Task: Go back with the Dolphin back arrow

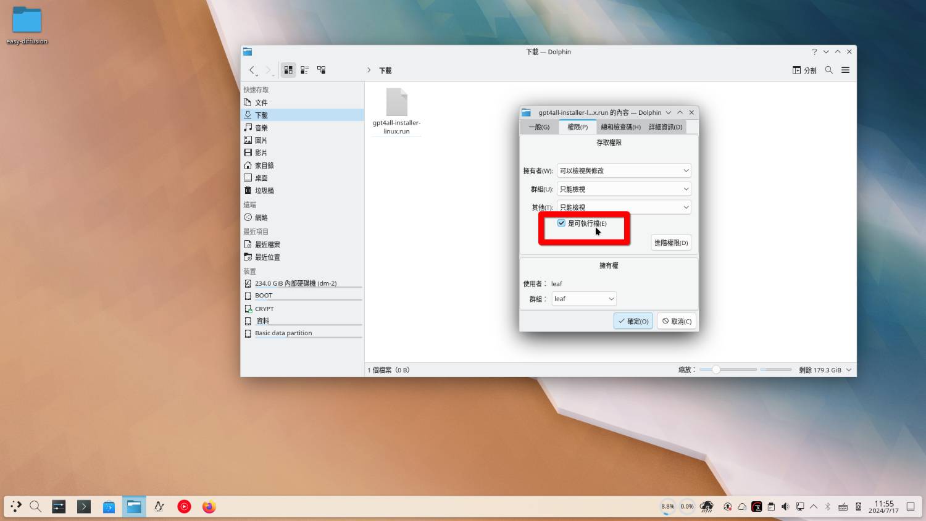Action: click(x=252, y=70)
